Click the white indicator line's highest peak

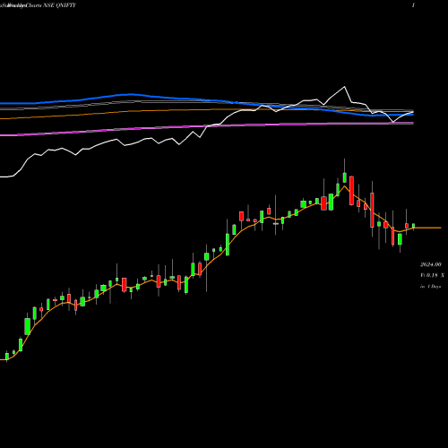point(344,87)
